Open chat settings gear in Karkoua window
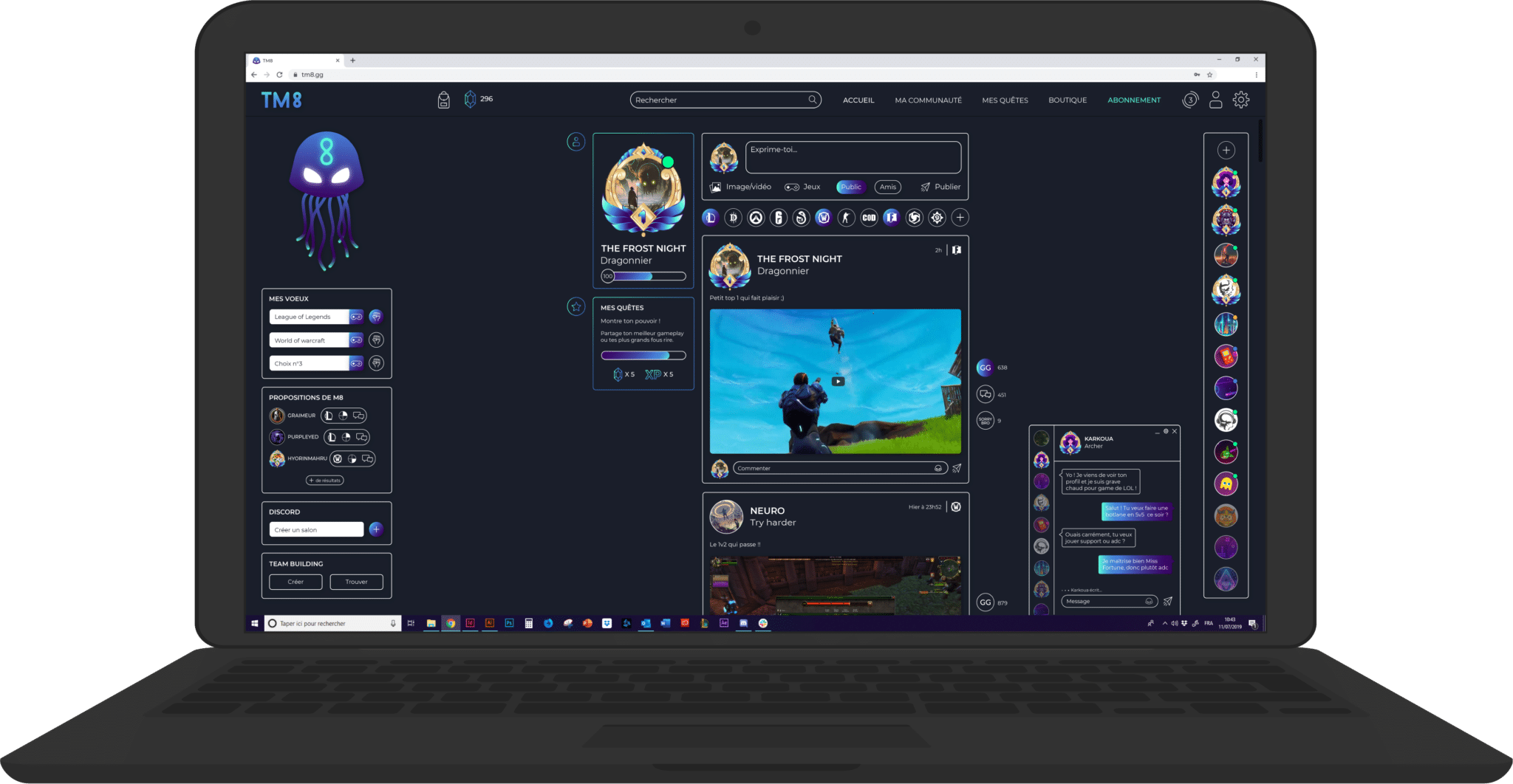The width and height of the screenshot is (1513, 784). (x=1166, y=431)
